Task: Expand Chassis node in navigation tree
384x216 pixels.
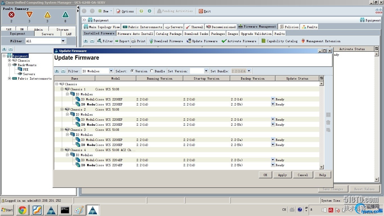Action: pyautogui.click(x=9, y=60)
